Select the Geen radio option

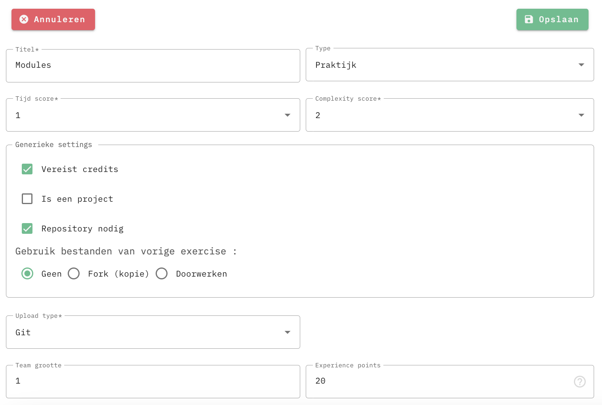tap(27, 273)
